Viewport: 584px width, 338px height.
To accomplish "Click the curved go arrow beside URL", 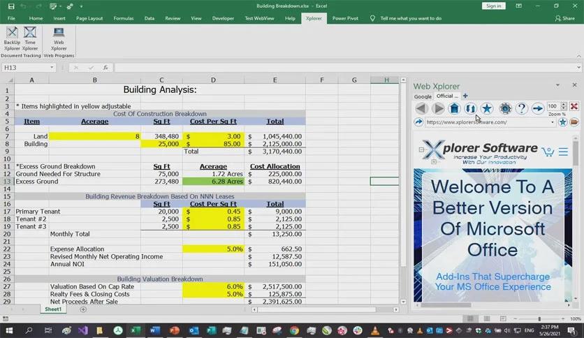I will [418, 122].
